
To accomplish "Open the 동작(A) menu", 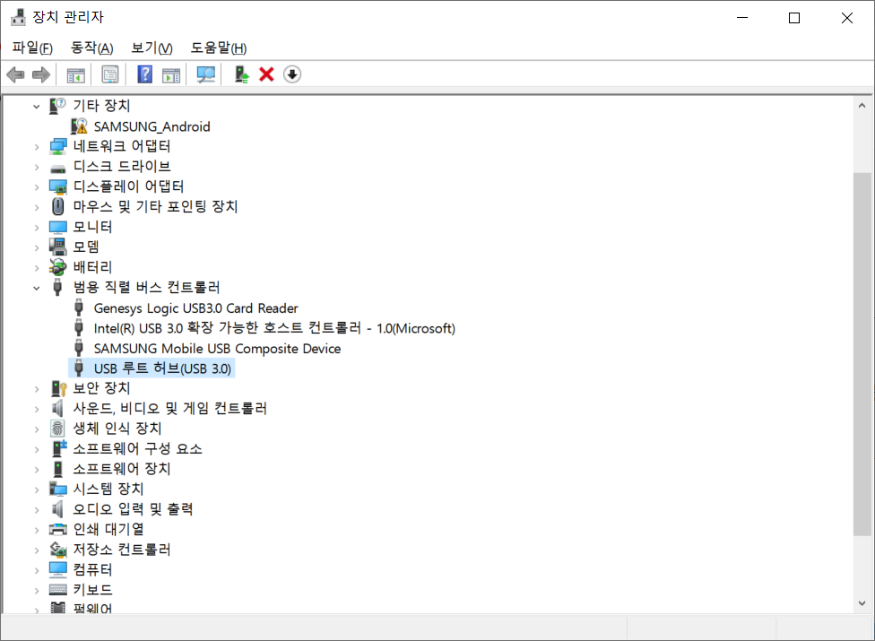I will click(x=92, y=48).
